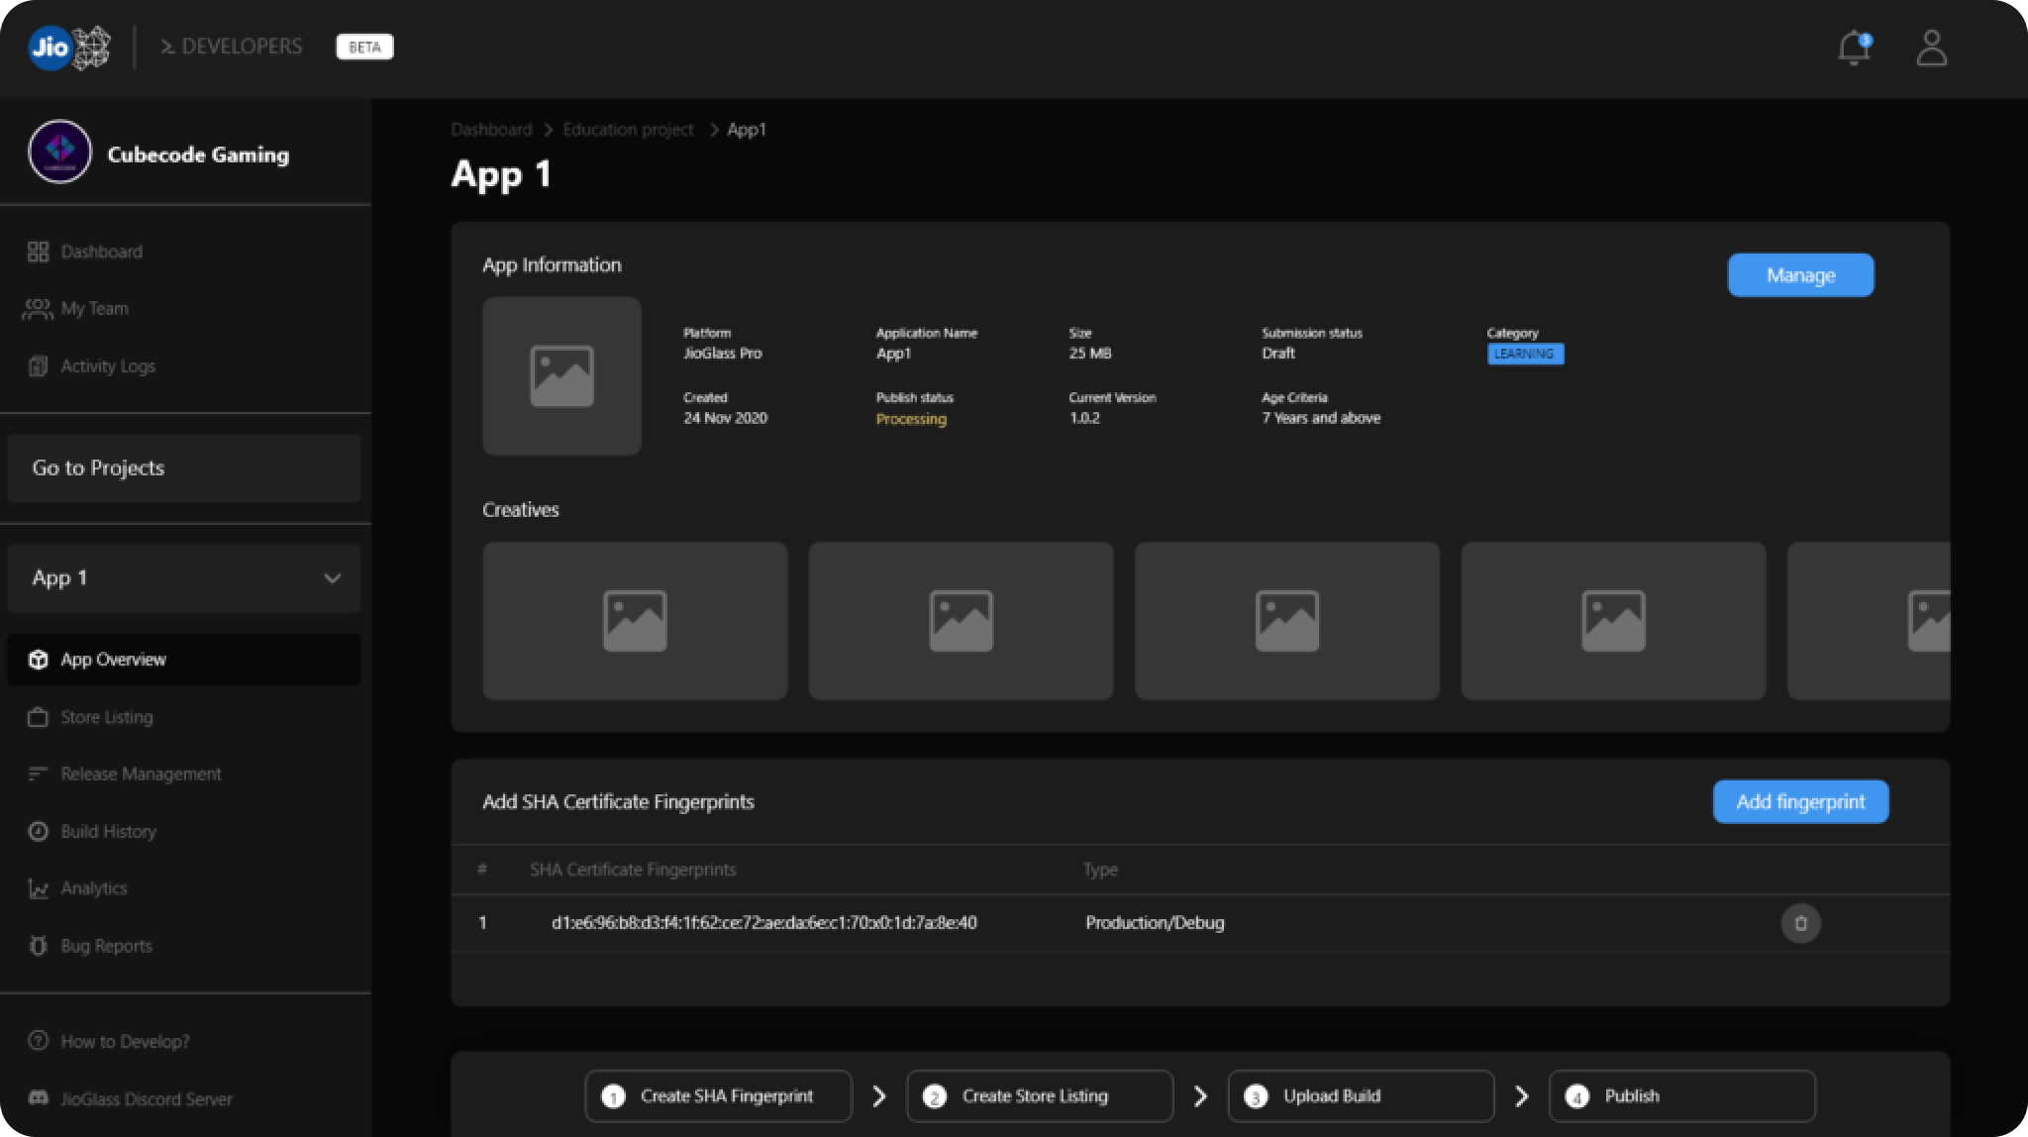Click the App Overview cube icon
The height and width of the screenshot is (1137, 2028).
[x=38, y=660]
